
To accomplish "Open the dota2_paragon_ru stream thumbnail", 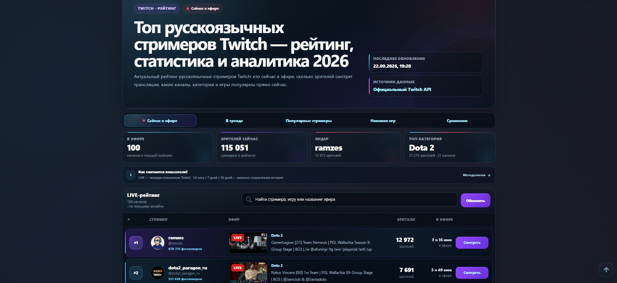I will tap(248, 273).
